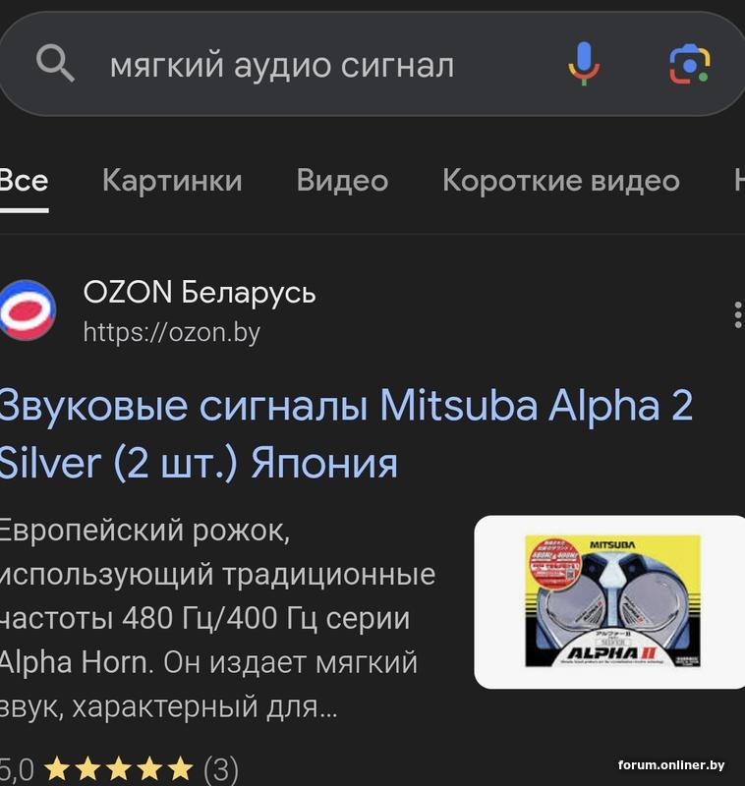Image resolution: width=745 pixels, height=786 pixels.
Task: Click the five yellow rating stars
Action: [x=119, y=769]
